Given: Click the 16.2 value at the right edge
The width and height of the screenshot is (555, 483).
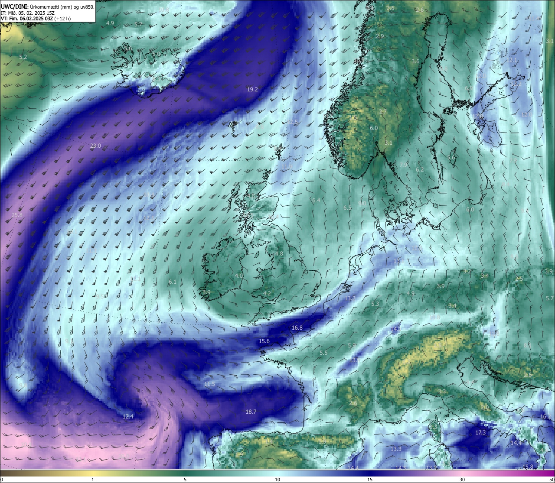Looking at the screenshot, I should pos(545,416).
